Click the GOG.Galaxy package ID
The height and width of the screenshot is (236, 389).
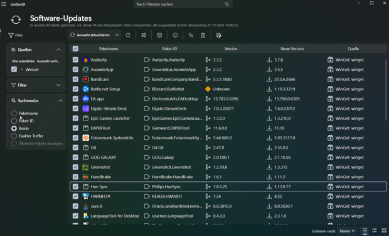tap(163, 158)
